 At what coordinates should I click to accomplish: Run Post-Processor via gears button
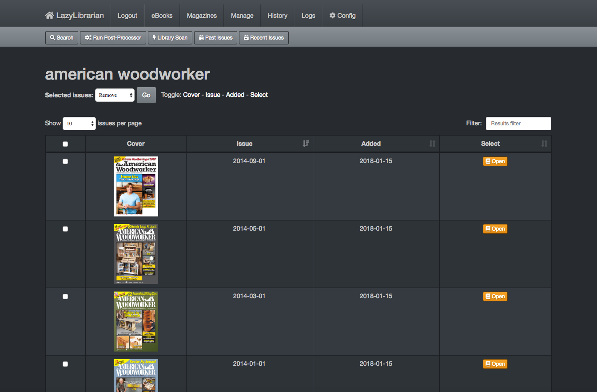[x=113, y=38]
